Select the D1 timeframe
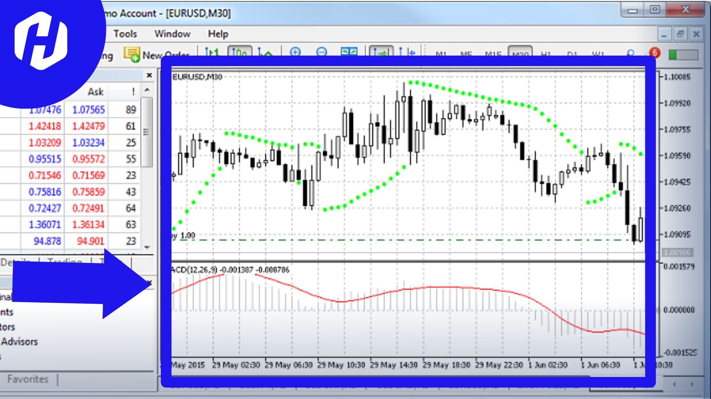The width and height of the screenshot is (711, 399). click(572, 54)
